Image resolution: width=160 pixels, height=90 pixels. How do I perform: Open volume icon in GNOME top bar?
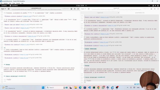click(155, 5)
